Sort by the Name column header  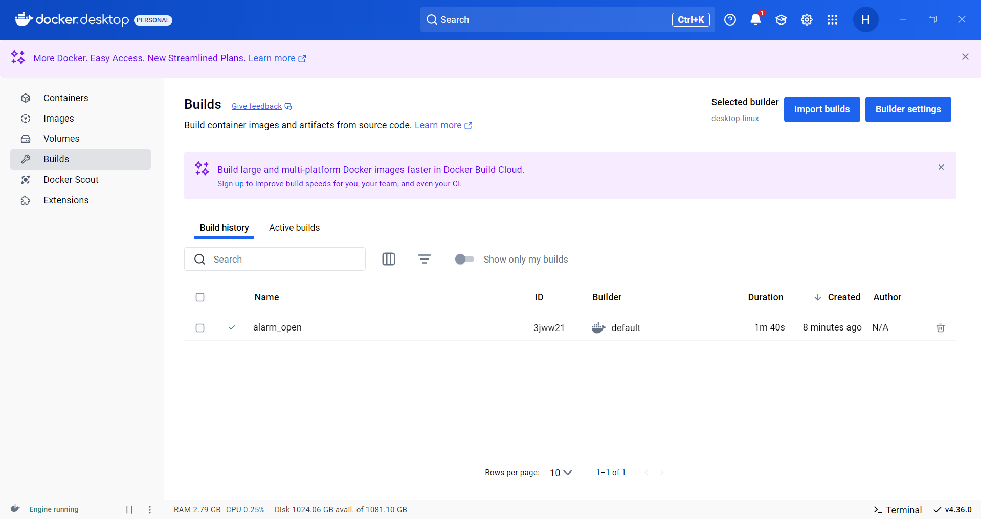pos(266,297)
